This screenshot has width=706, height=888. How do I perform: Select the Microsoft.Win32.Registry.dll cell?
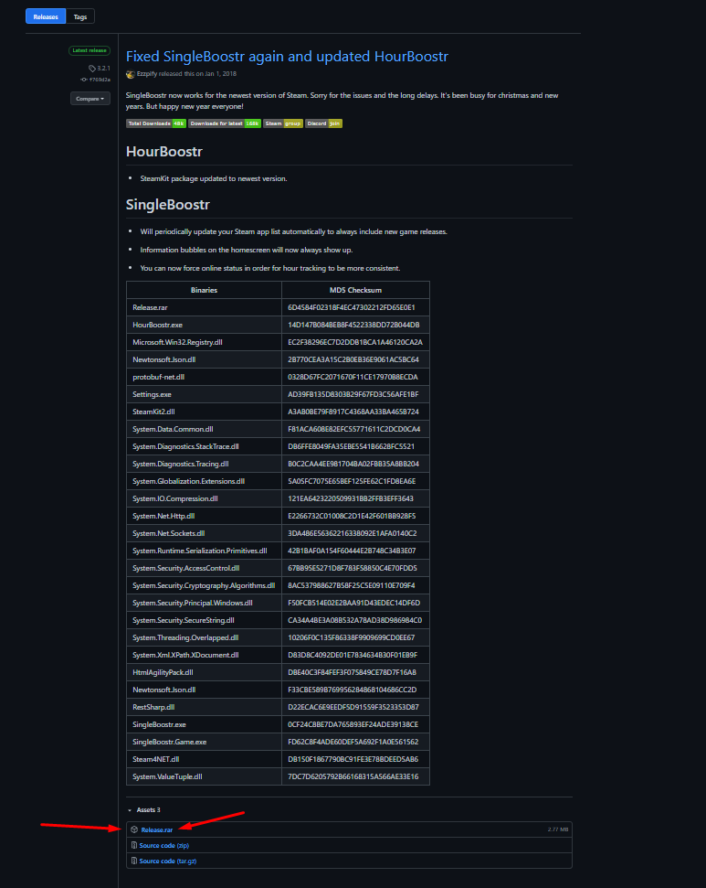pyautogui.click(x=205, y=342)
